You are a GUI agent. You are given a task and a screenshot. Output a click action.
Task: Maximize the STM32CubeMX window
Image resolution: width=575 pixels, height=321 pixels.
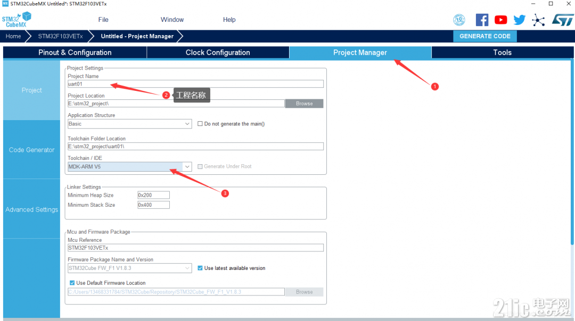coord(551,4)
